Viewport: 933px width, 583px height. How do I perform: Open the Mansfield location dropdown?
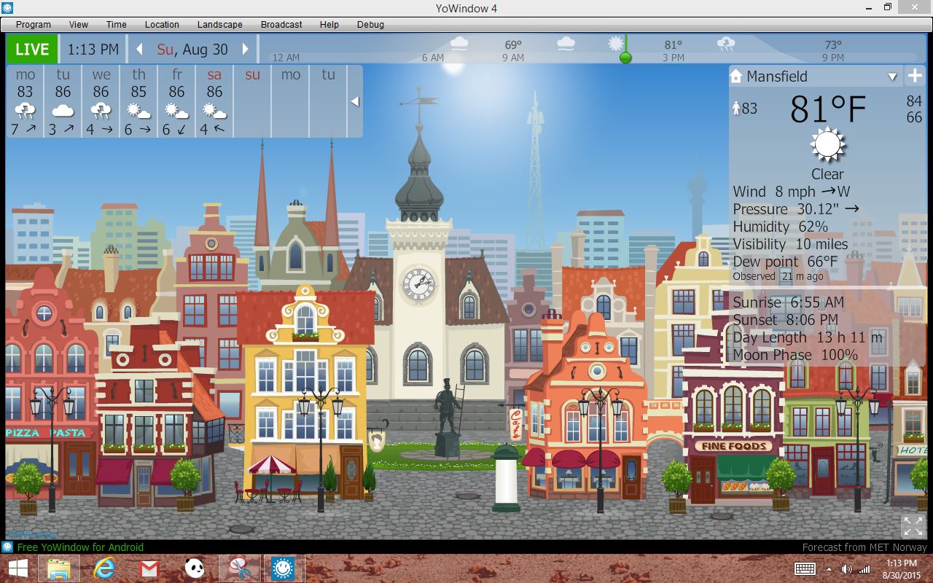(x=892, y=77)
